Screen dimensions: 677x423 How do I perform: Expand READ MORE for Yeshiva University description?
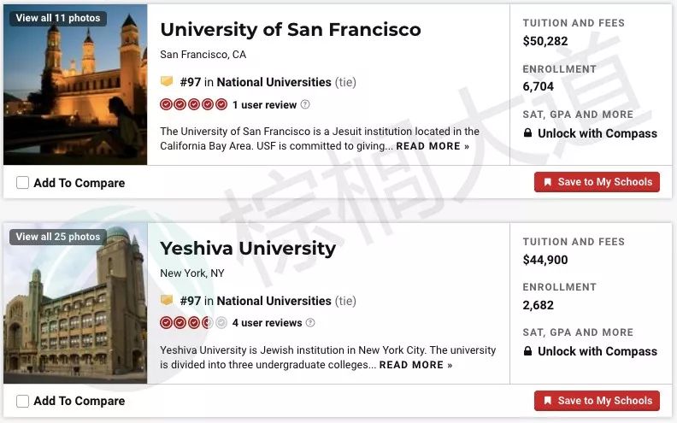(415, 365)
